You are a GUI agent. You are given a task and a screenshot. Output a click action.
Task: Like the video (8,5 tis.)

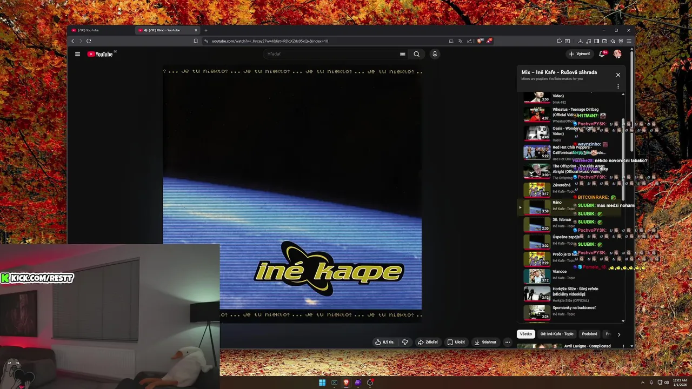point(384,342)
